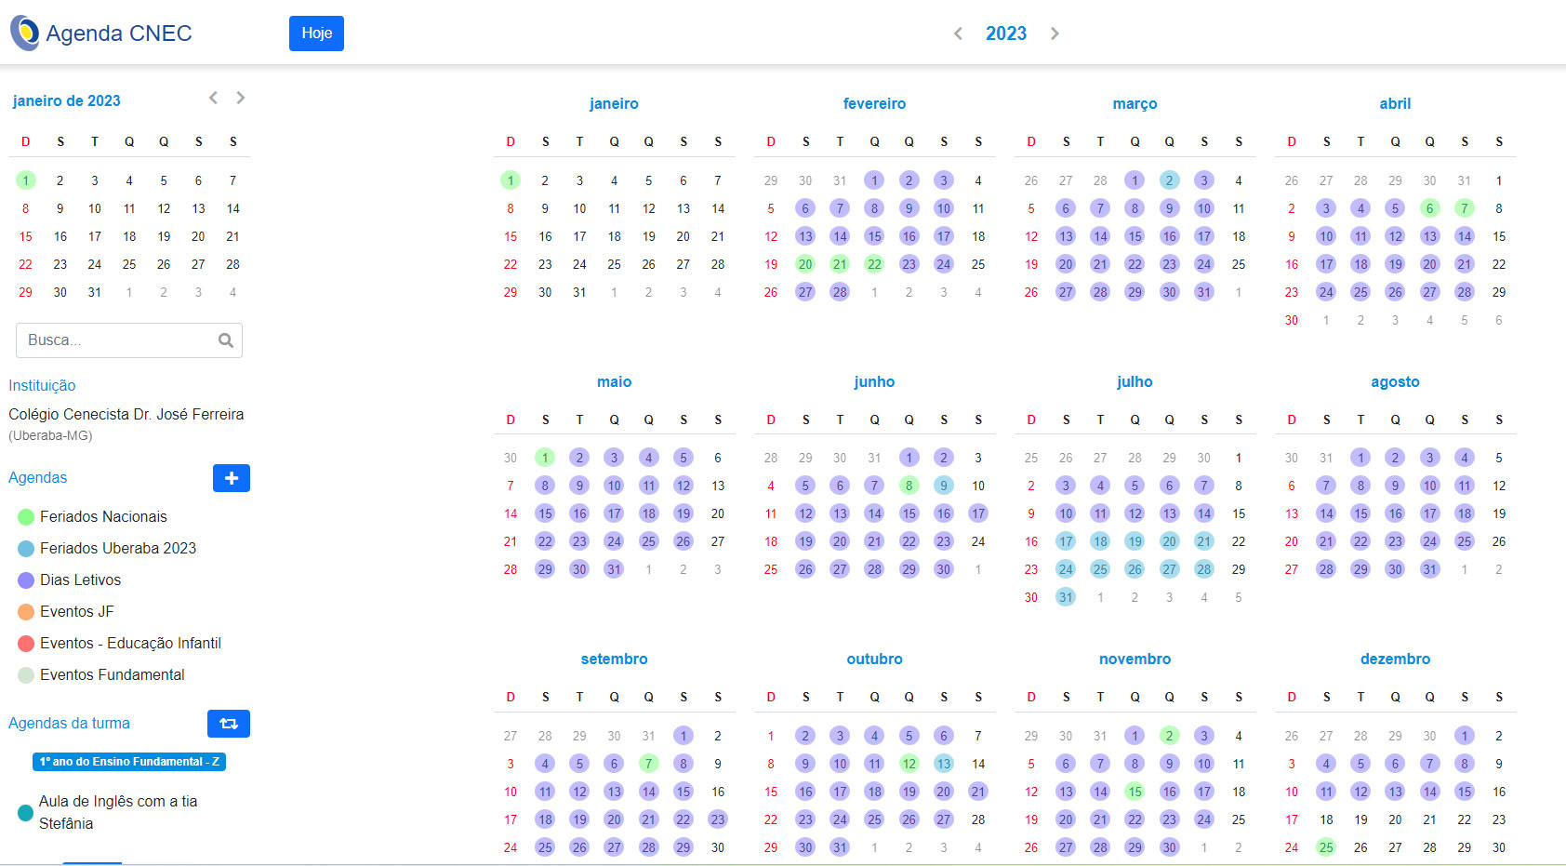
Task: Click the swap class agenda icon
Action: point(228,724)
